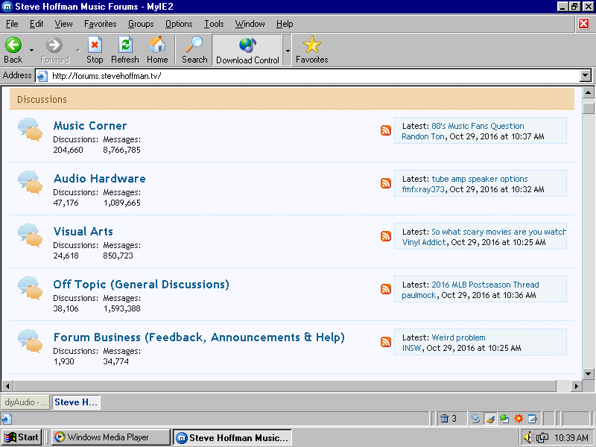
Task: Click the Music Corner speech bubbles icon
Action: click(x=30, y=130)
